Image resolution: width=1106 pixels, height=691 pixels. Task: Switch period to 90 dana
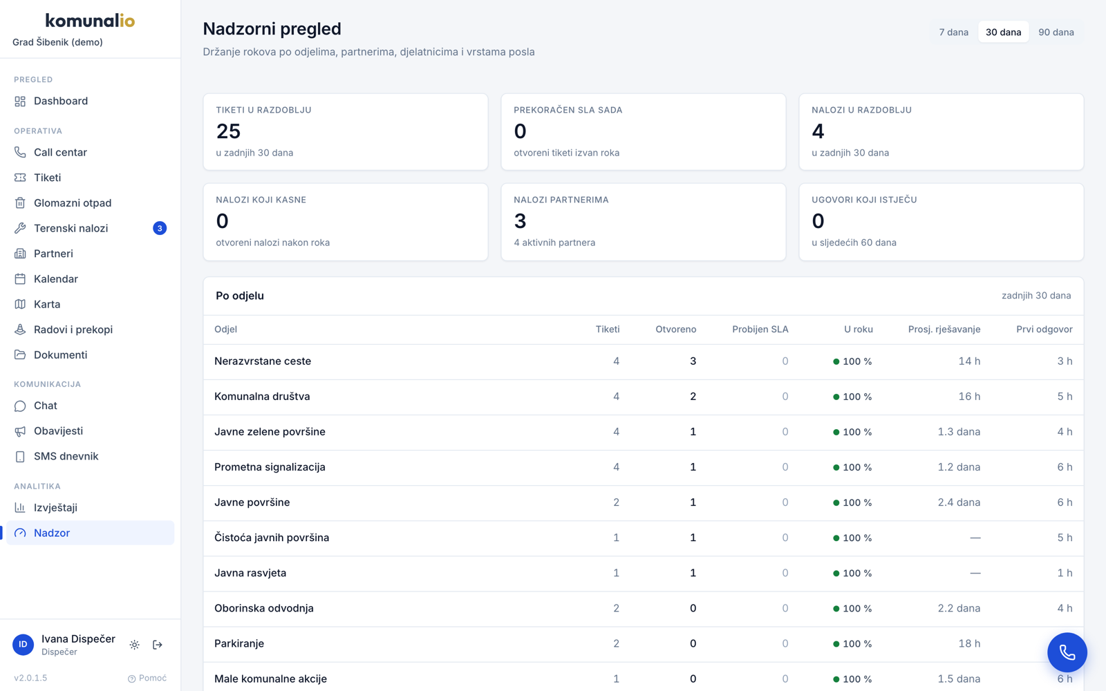click(1056, 32)
